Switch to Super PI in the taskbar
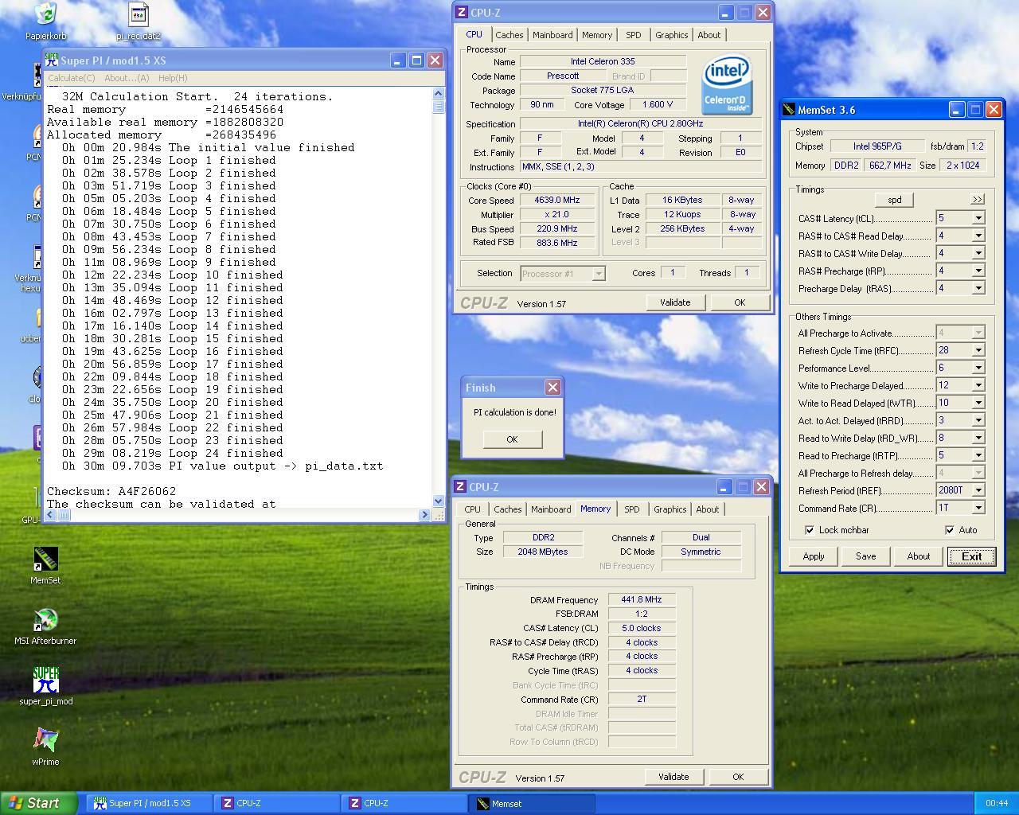 pyautogui.click(x=149, y=804)
